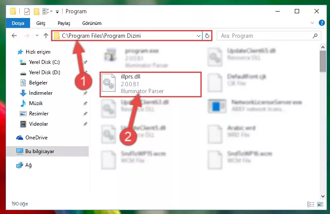Select Ağ network in navigation pane
330x214 pixels.
(x=24, y=165)
